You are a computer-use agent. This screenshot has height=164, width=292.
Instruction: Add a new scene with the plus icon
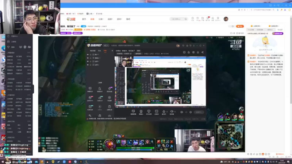tap(112, 51)
